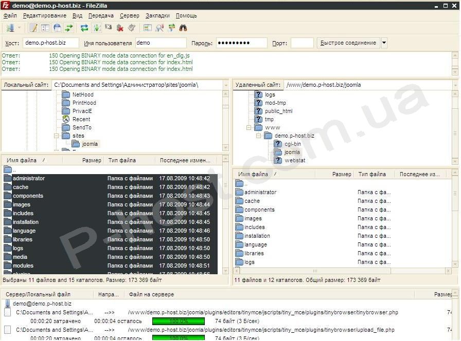
Task: Click the local file list scroll-down arrow
Action: click(x=225, y=271)
